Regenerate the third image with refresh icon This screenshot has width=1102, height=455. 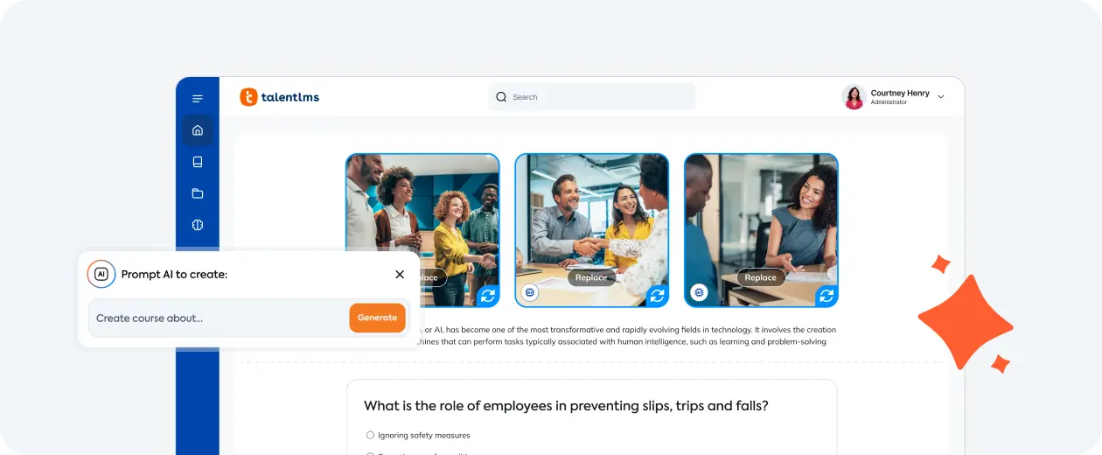click(x=826, y=296)
